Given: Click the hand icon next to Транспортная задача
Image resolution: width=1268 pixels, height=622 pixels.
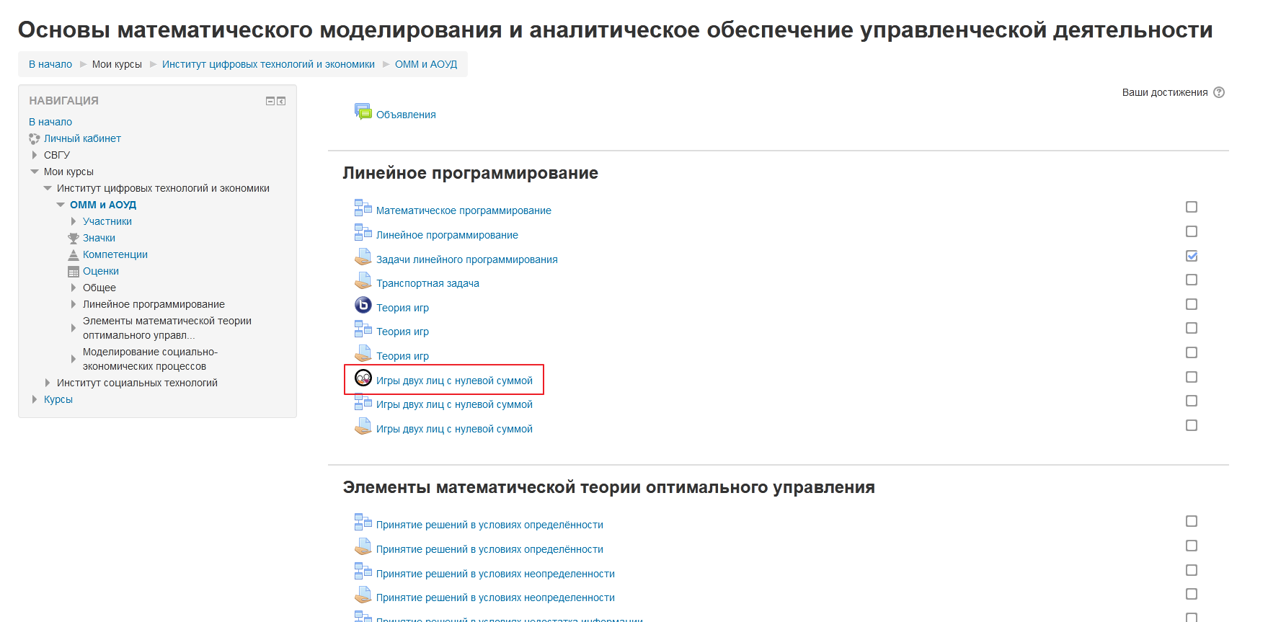Looking at the screenshot, I should point(363,282).
